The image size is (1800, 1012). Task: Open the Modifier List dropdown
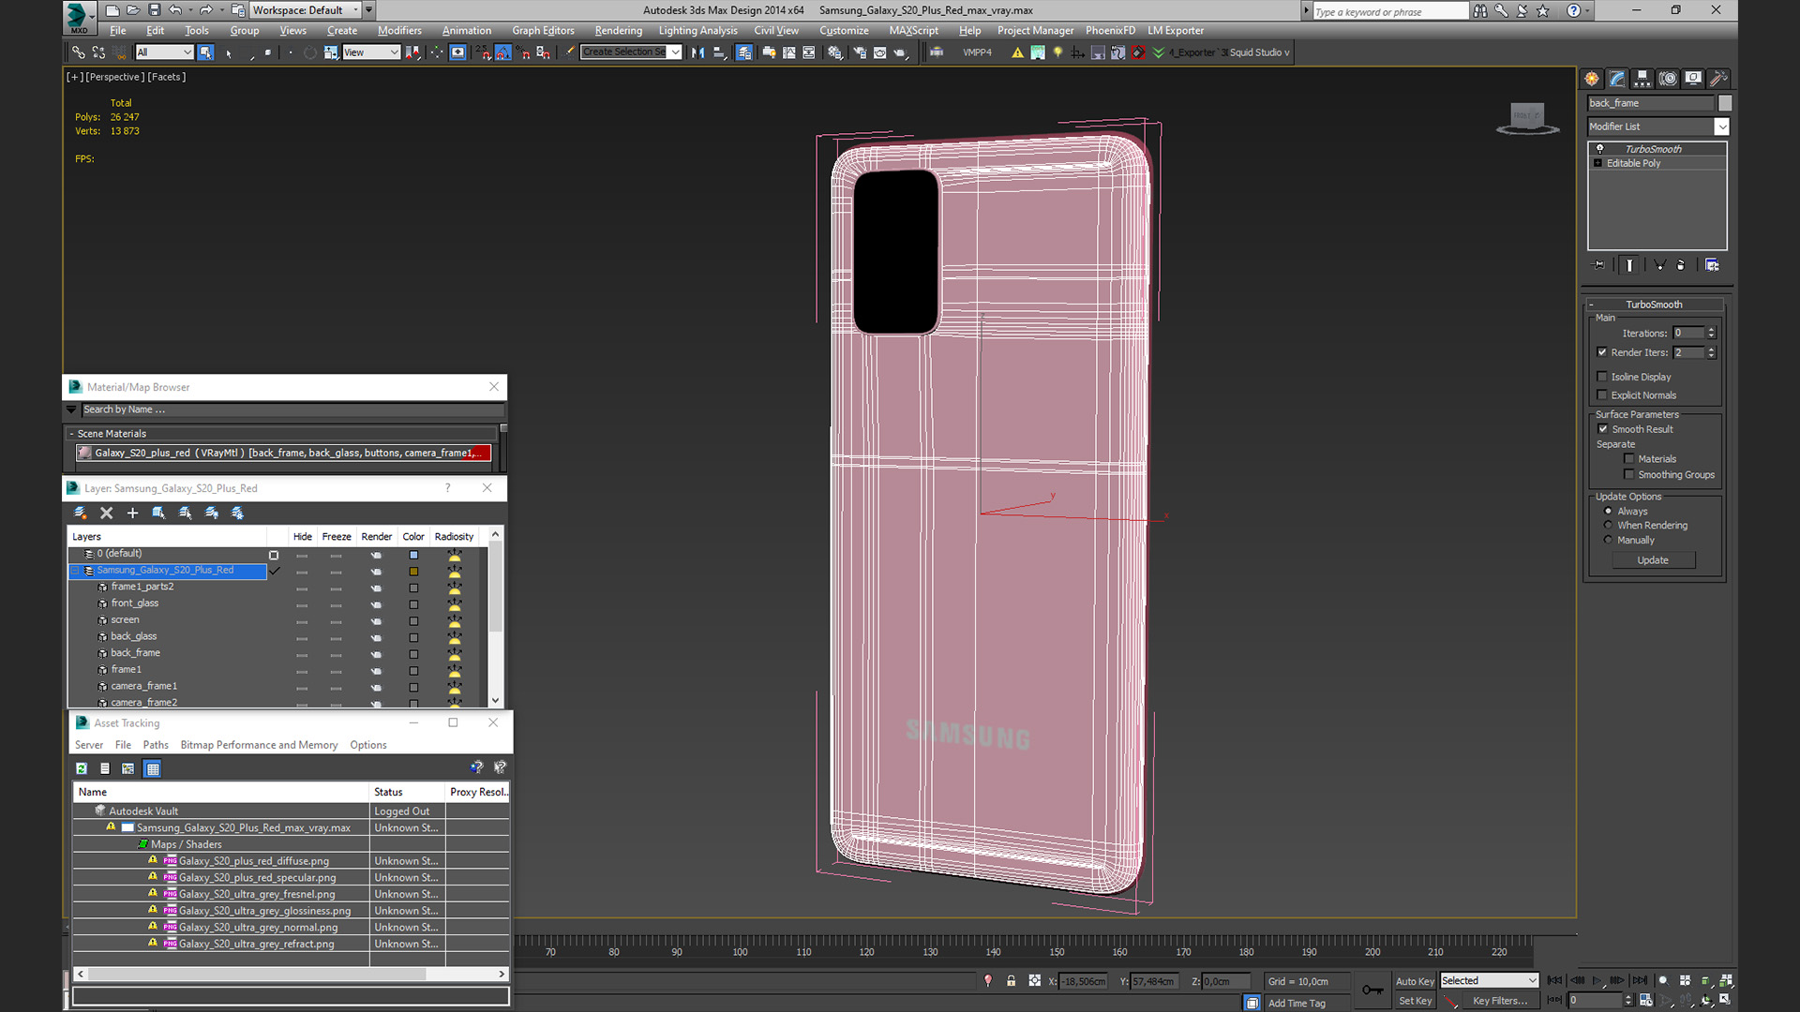(x=1722, y=126)
